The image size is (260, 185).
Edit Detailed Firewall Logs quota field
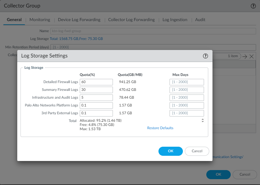tap(96, 82)
